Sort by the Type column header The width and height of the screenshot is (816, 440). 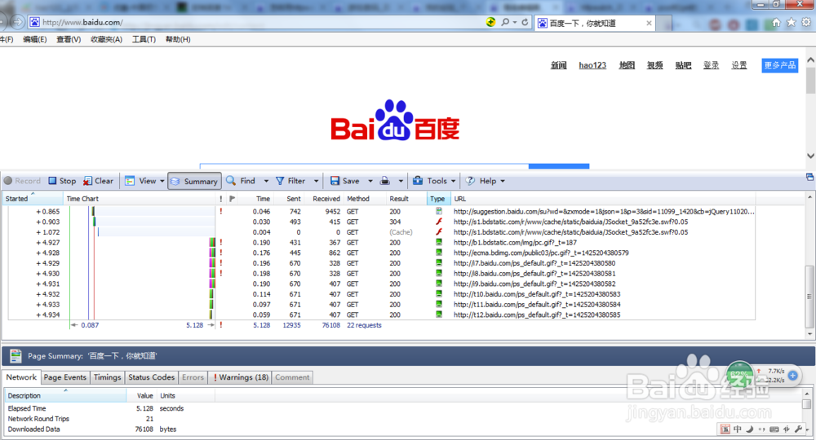[x=437, y=199]
